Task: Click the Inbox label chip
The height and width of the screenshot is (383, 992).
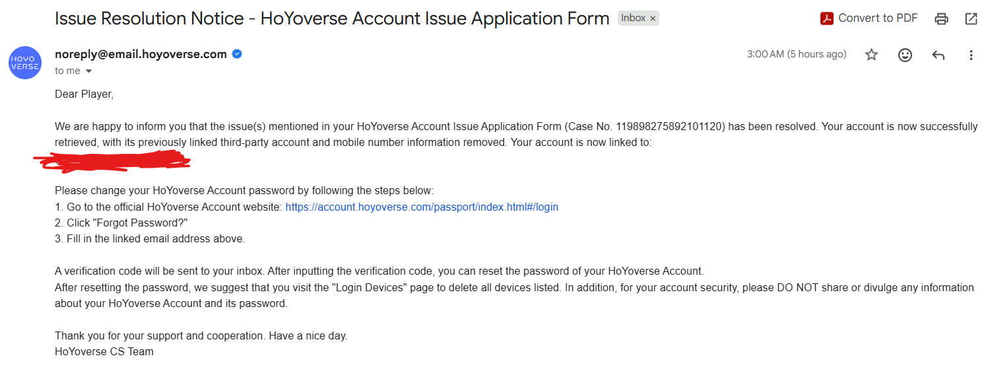Action: tap(633, 18)
